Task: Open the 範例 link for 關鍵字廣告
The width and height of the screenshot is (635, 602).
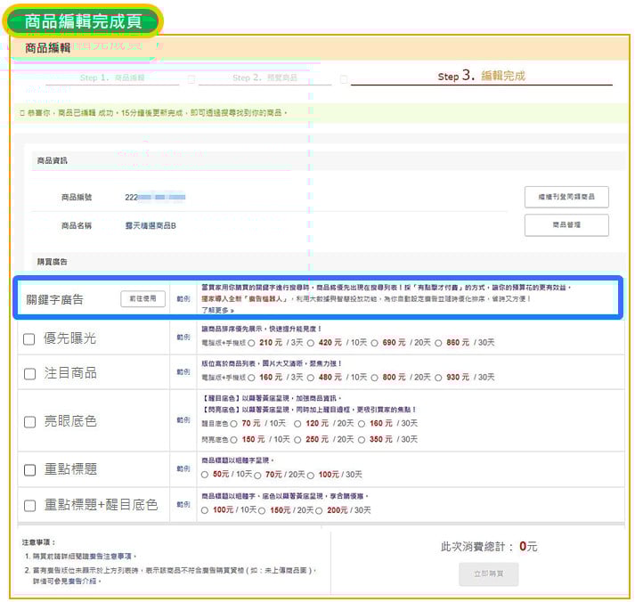Action: click(183, 299)
